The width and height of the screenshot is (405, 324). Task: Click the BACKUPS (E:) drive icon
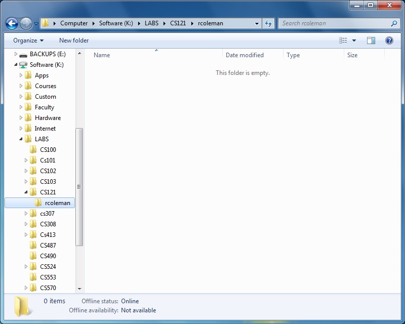point(23,54)
